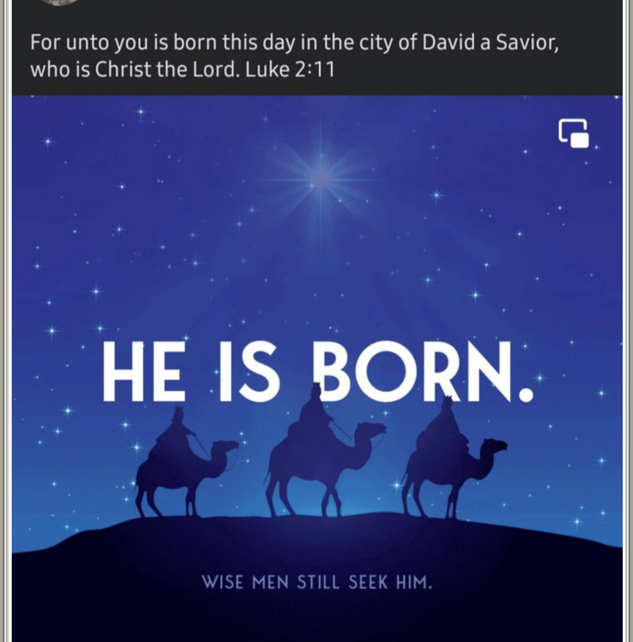This screenshot has height=642, width=633.
Task: Click the bright star in the sky
Action: (x=320, y=176)
